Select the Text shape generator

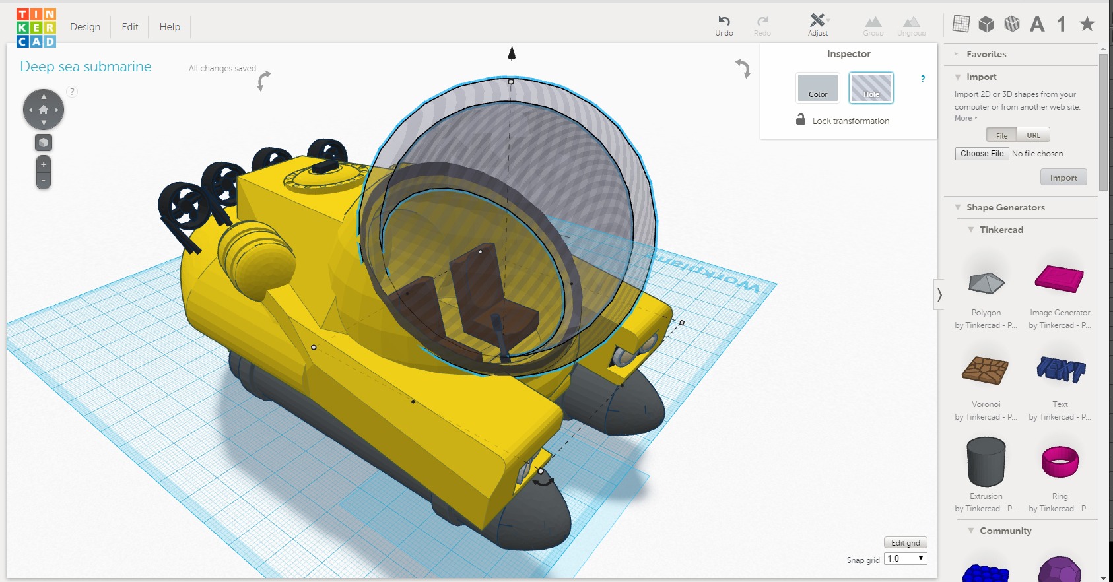[1061, 370]
